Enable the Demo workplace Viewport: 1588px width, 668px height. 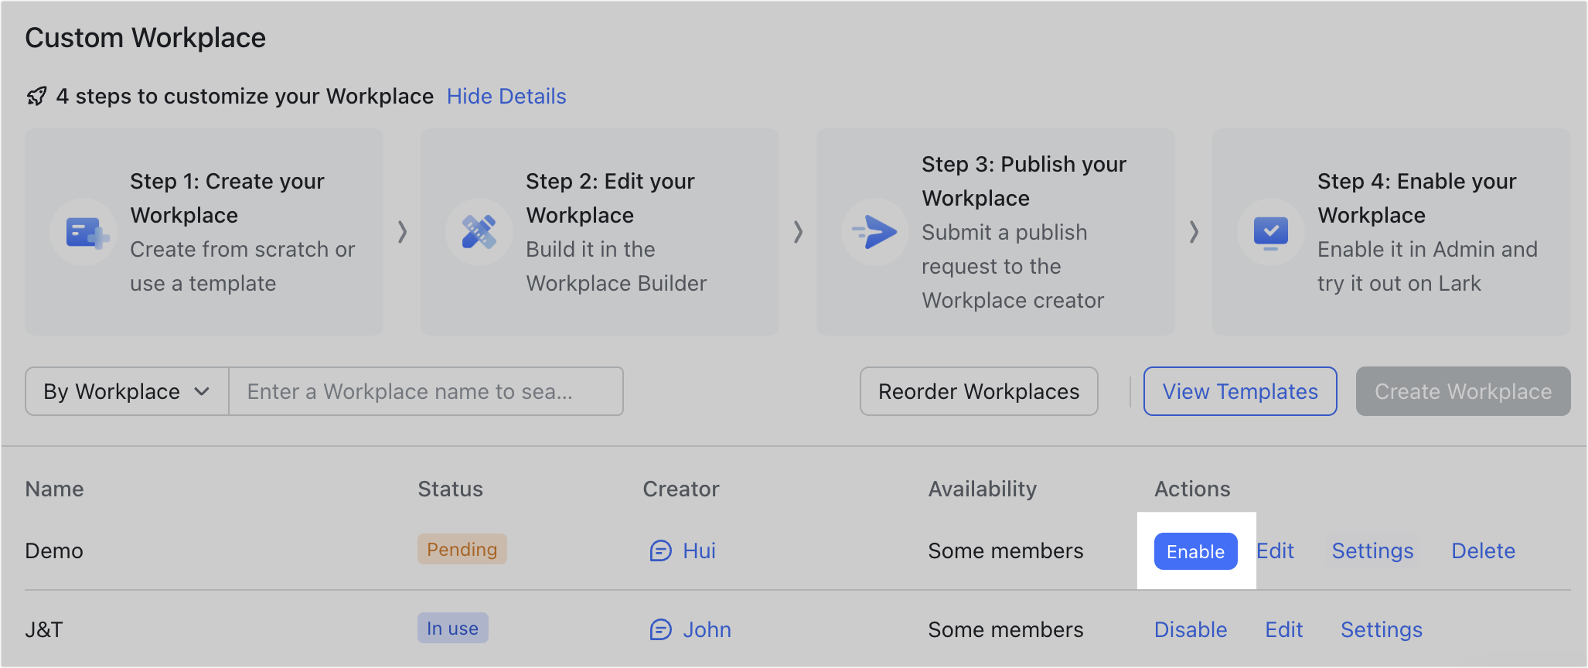1195,551
